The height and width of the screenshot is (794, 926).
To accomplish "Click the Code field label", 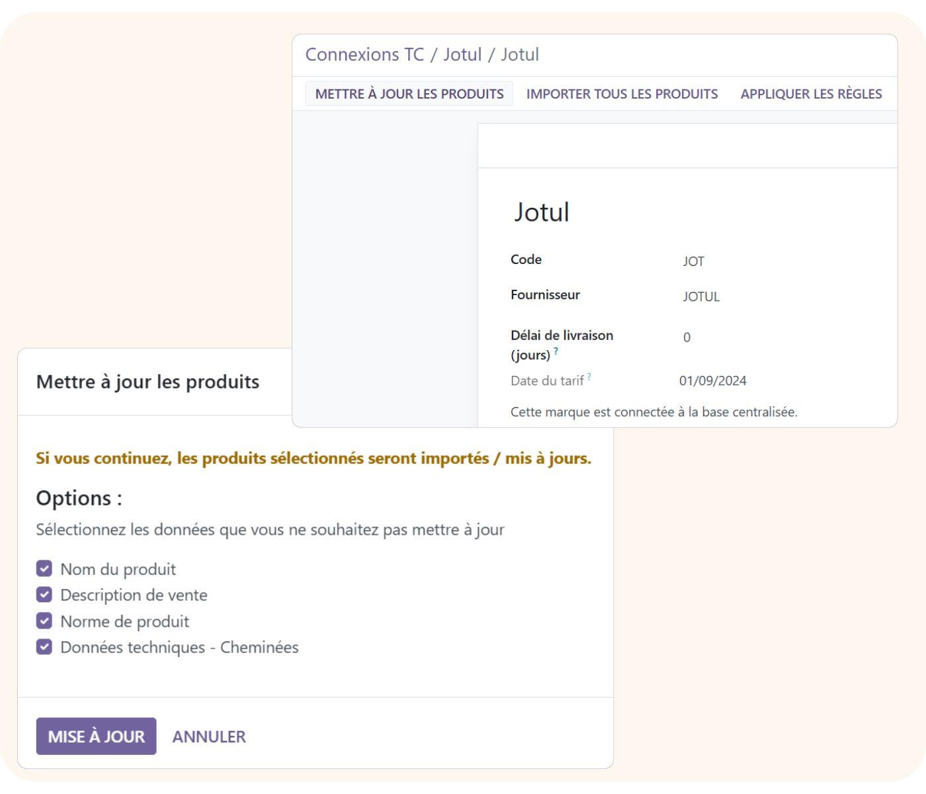I will click(526, 259).
